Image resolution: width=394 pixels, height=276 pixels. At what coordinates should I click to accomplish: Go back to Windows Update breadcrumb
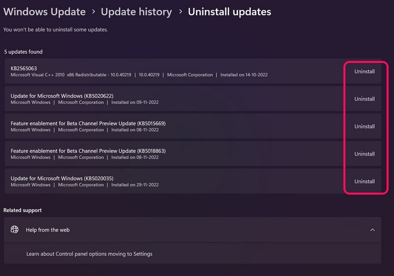pos(44,12)
